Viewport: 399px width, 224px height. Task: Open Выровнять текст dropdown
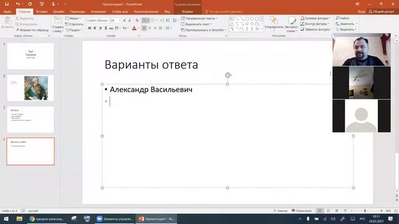click(196, 24)
